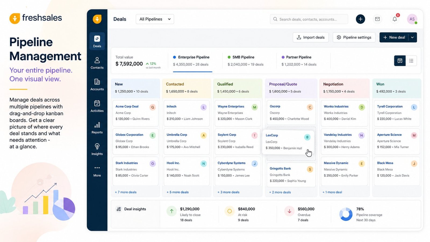
Task: Click the 78% Pipeline coverage value
Action: [x=360, y=209]
